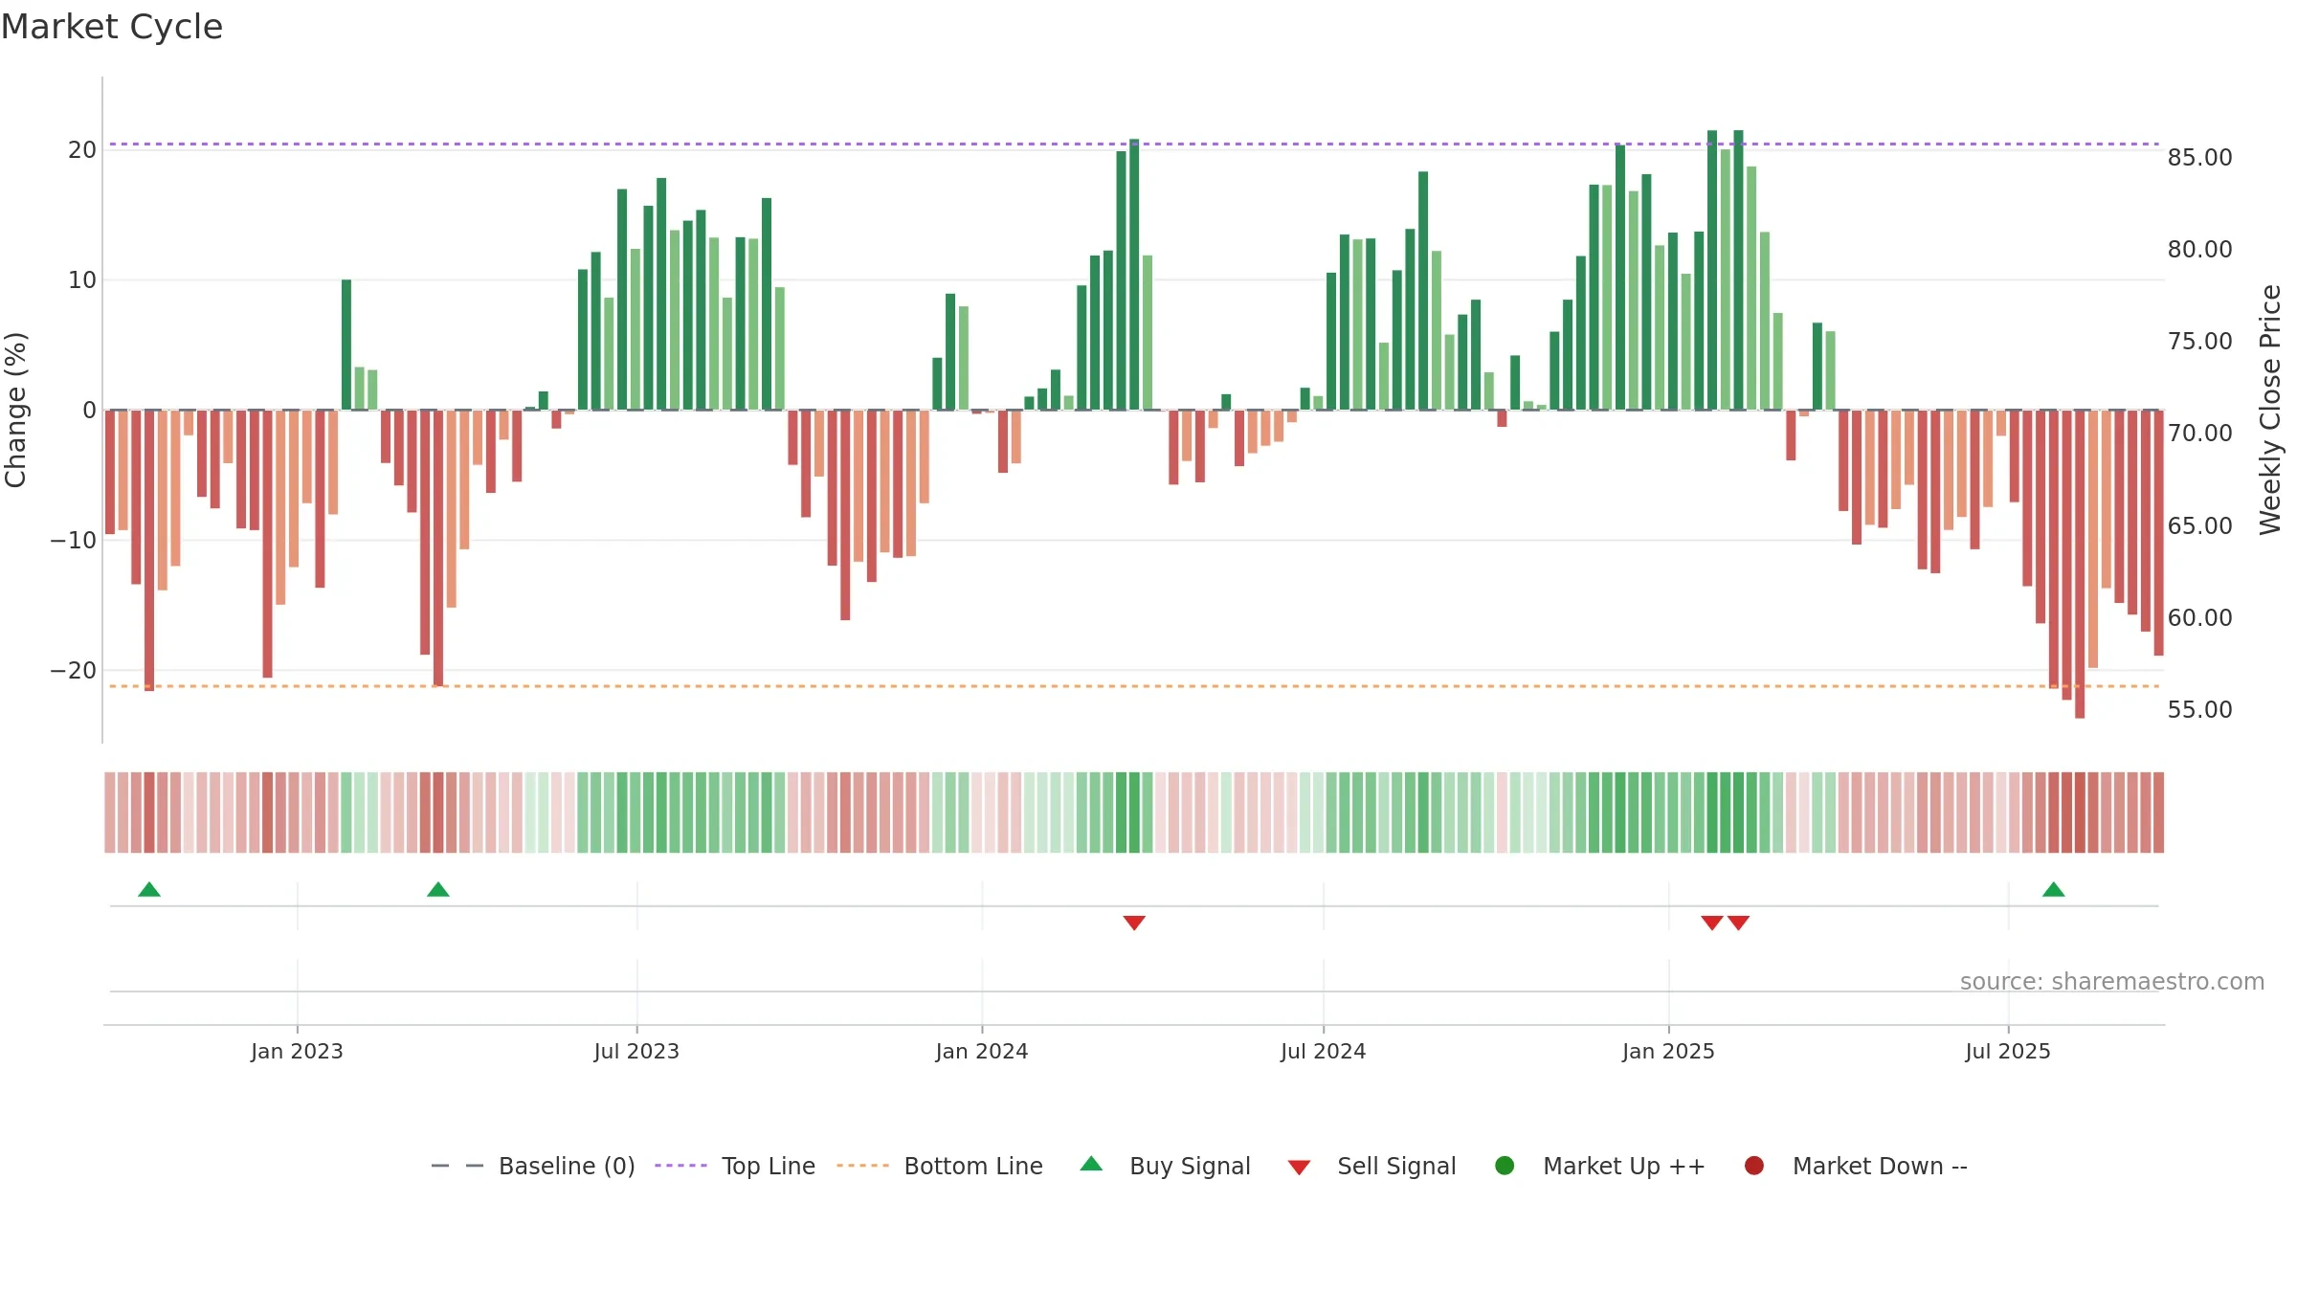Click the "Jul 2024" x-axis label
The width and height of the screenshot is (2297, 1292).
tap(1324, 1051)
